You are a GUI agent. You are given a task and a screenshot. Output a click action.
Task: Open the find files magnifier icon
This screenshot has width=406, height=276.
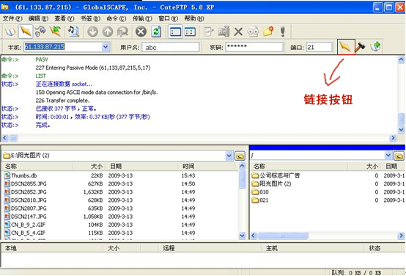click(x=73, y=32)
